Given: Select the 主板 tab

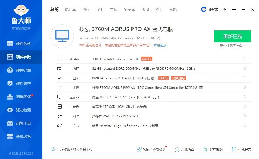Looking at the screenshot, I should pos(114,10).
